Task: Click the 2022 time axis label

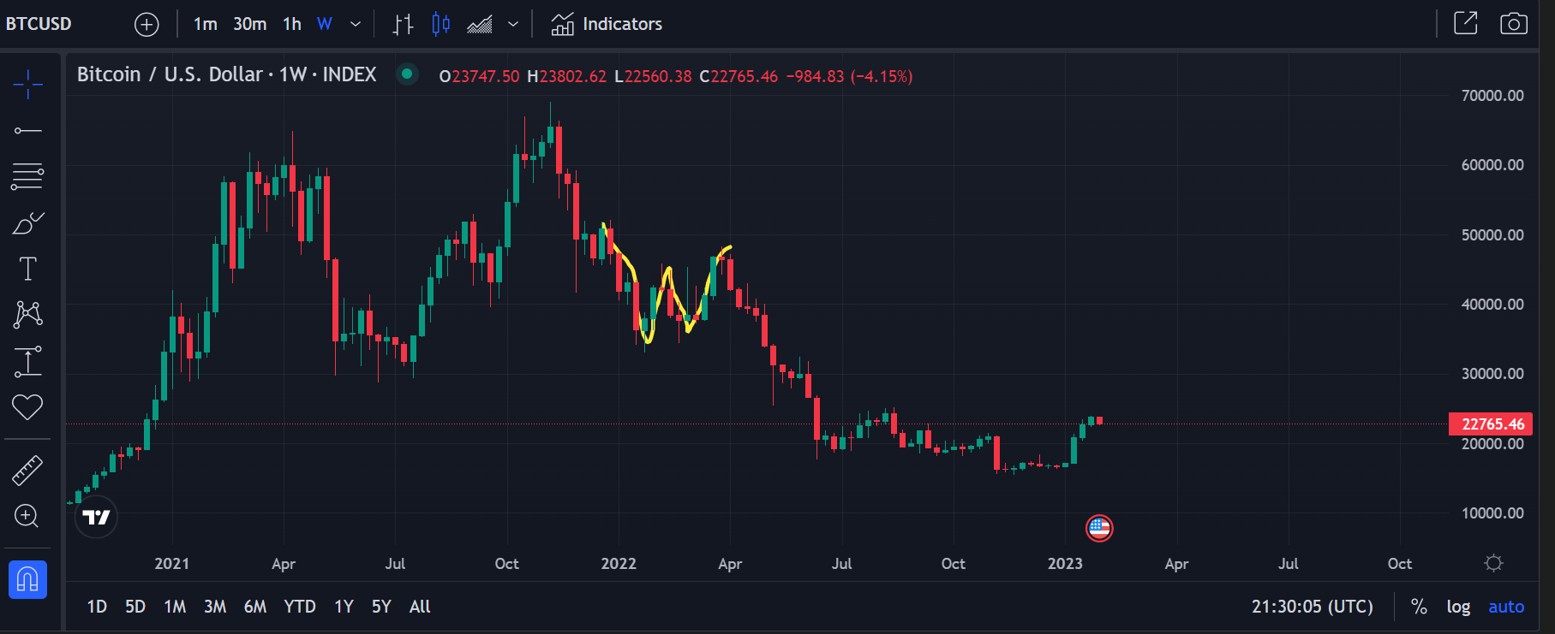Action: coord(619,563)
